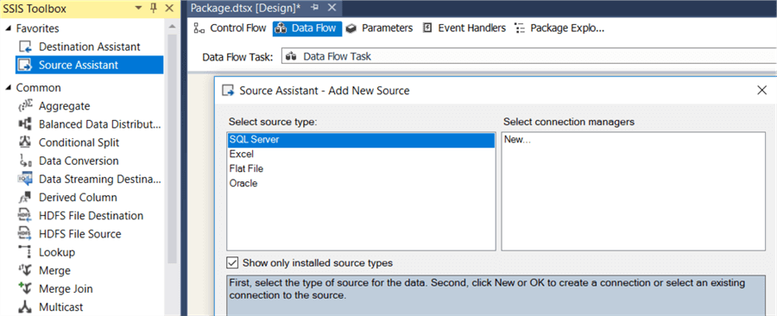This screenshot has width=777, height=316.
Task: Switch to the Parameters tab
Action: click(x=379, y=28)
